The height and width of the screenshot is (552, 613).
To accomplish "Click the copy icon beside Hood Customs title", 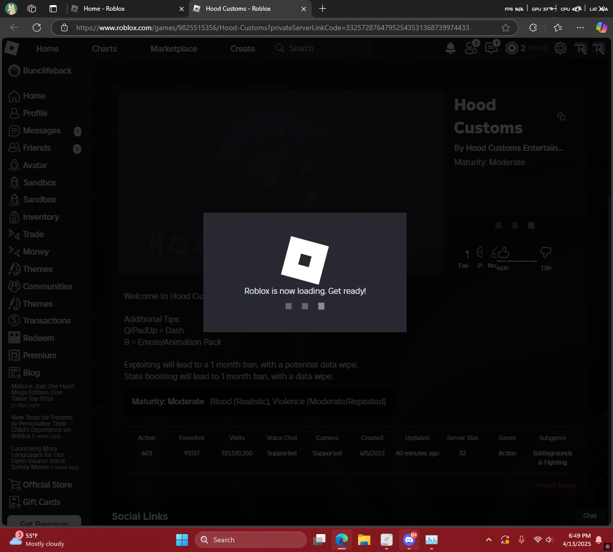I will click(x=561, y=117).
